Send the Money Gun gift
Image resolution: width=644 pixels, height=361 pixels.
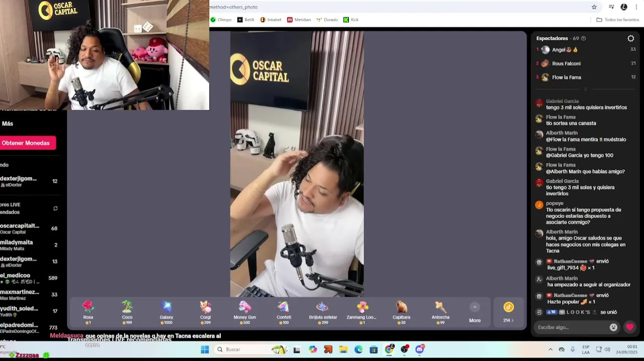click(244, 312)
